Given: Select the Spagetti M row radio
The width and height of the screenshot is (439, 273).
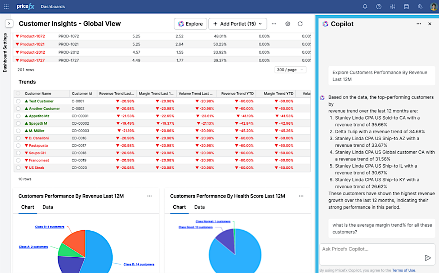Looking at the screenshot, I should tap(18, 123).
